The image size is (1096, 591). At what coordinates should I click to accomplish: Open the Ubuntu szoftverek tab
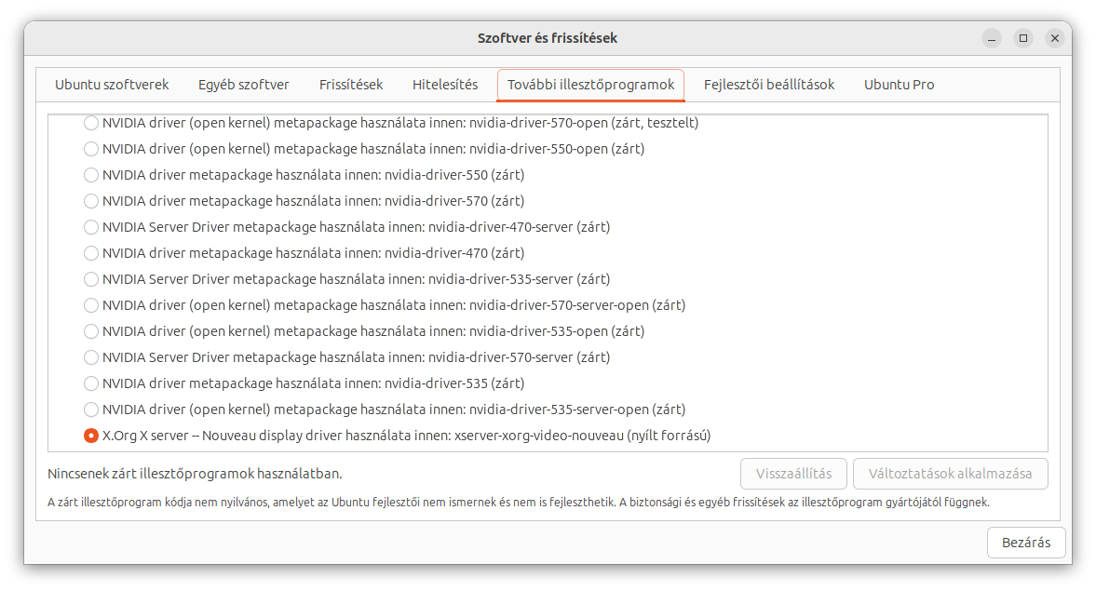[x=112, y=85]
